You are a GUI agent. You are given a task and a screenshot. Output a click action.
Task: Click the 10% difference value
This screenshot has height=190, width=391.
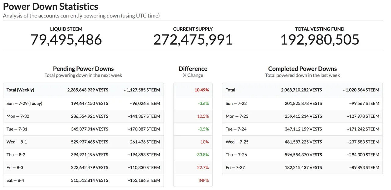(x=205, y=142)
